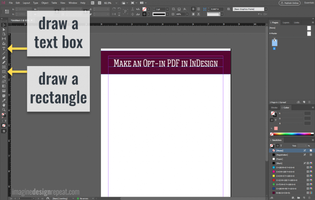Open the stroke weight 1 pt dropdown
The image size is (315, 200).
tap(167, 9)
